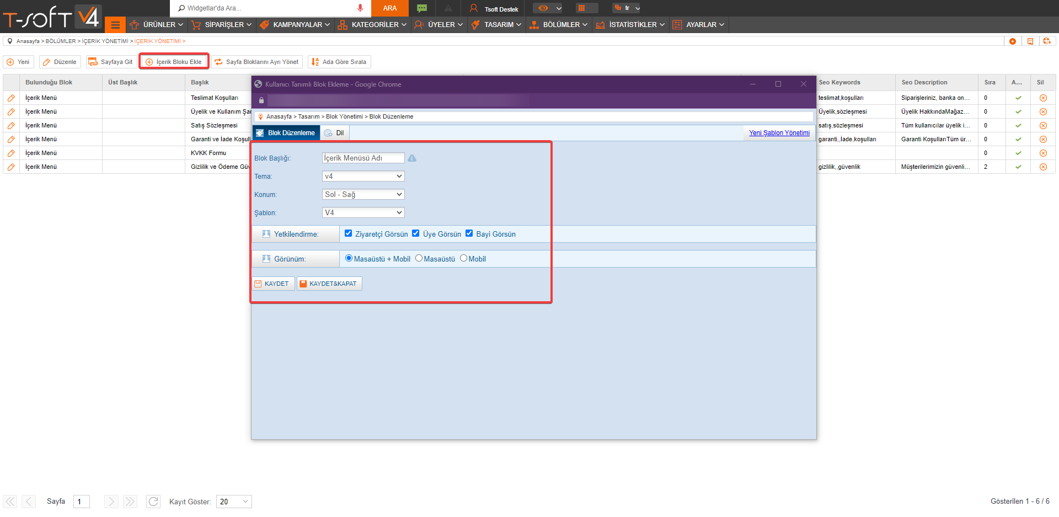The width and height of the screenshot is (1059, 517).
Task: Edit the Gizlilik ve Ödeme row pencil icon
Action: (11, 167)
